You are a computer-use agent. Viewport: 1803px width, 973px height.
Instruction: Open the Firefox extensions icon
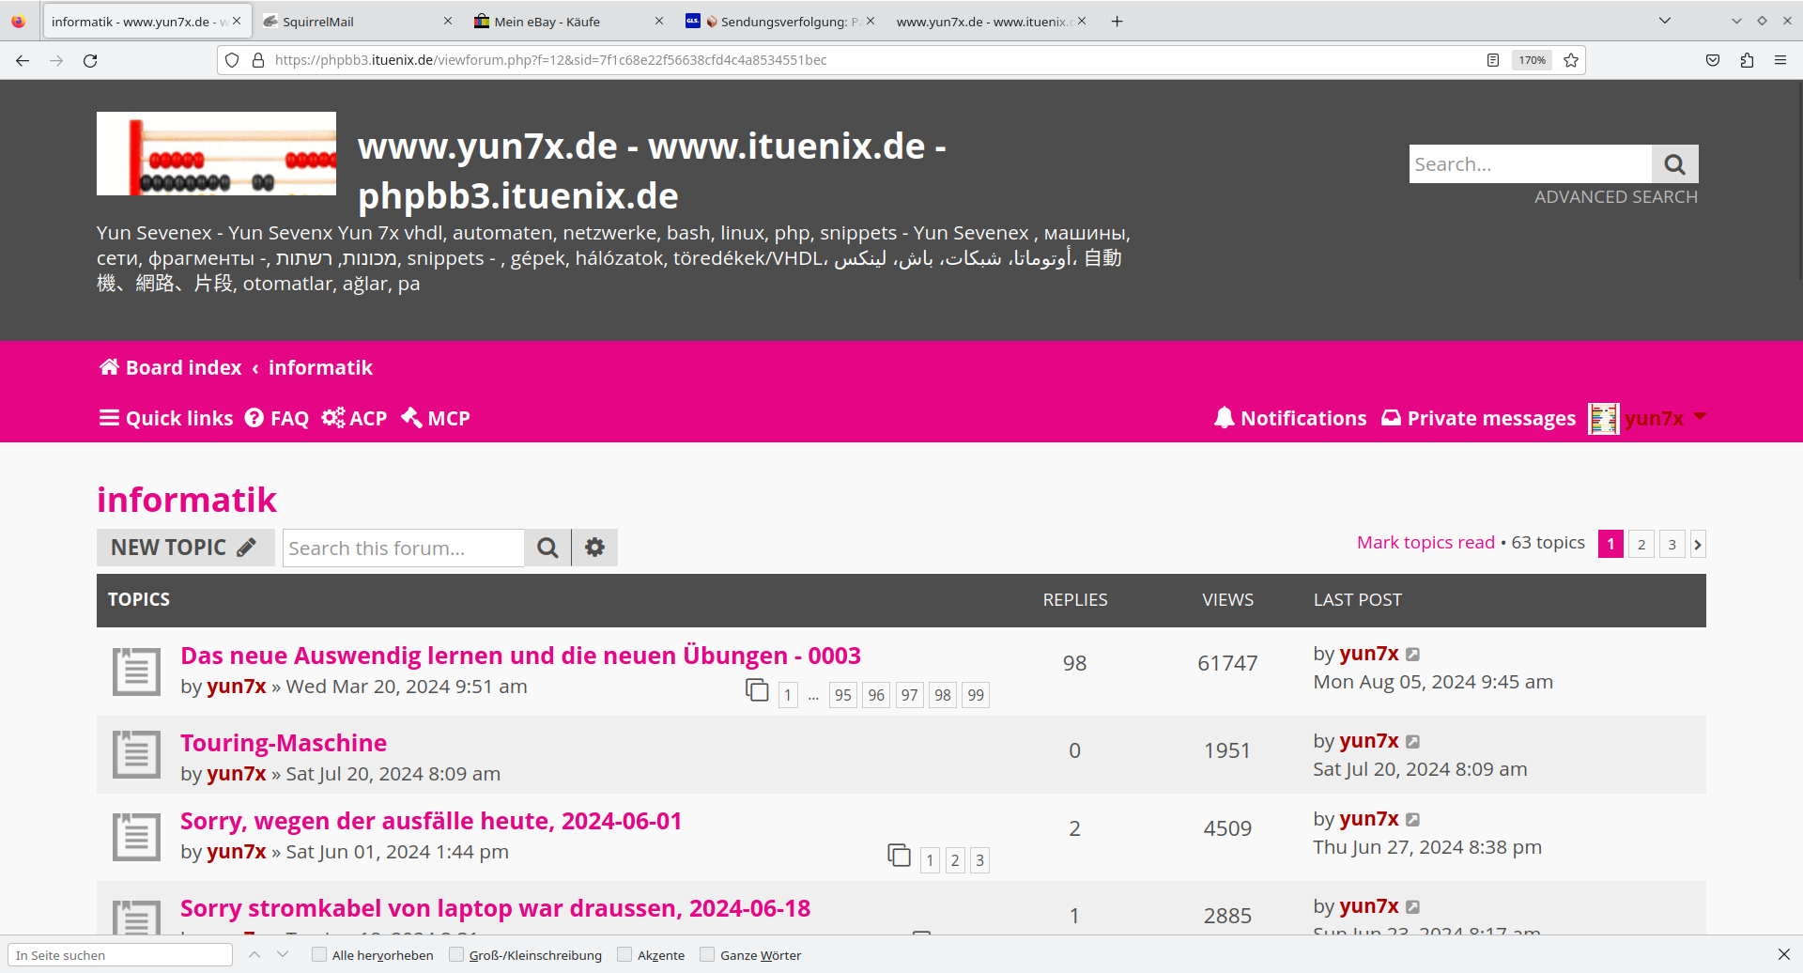pos(1747,60)
